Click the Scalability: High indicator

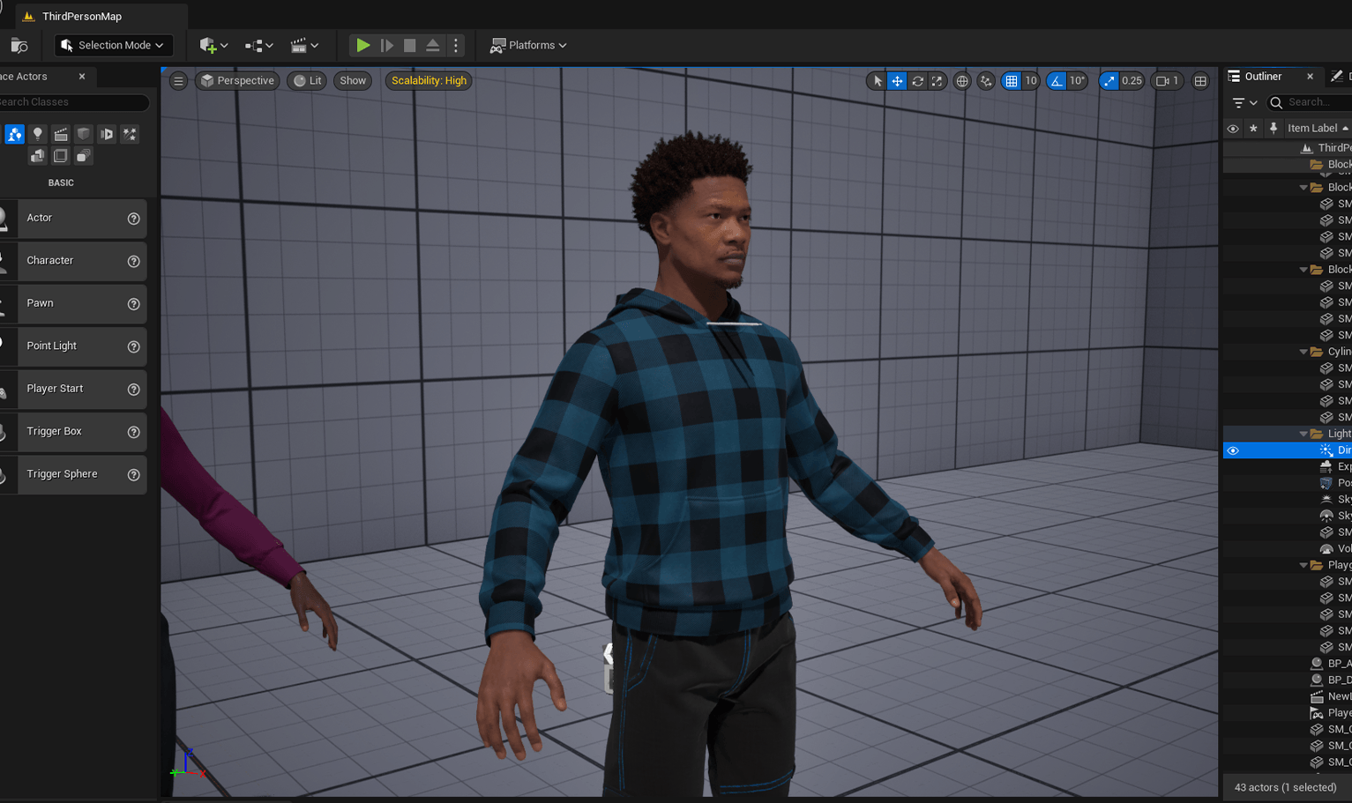(429, 80)
